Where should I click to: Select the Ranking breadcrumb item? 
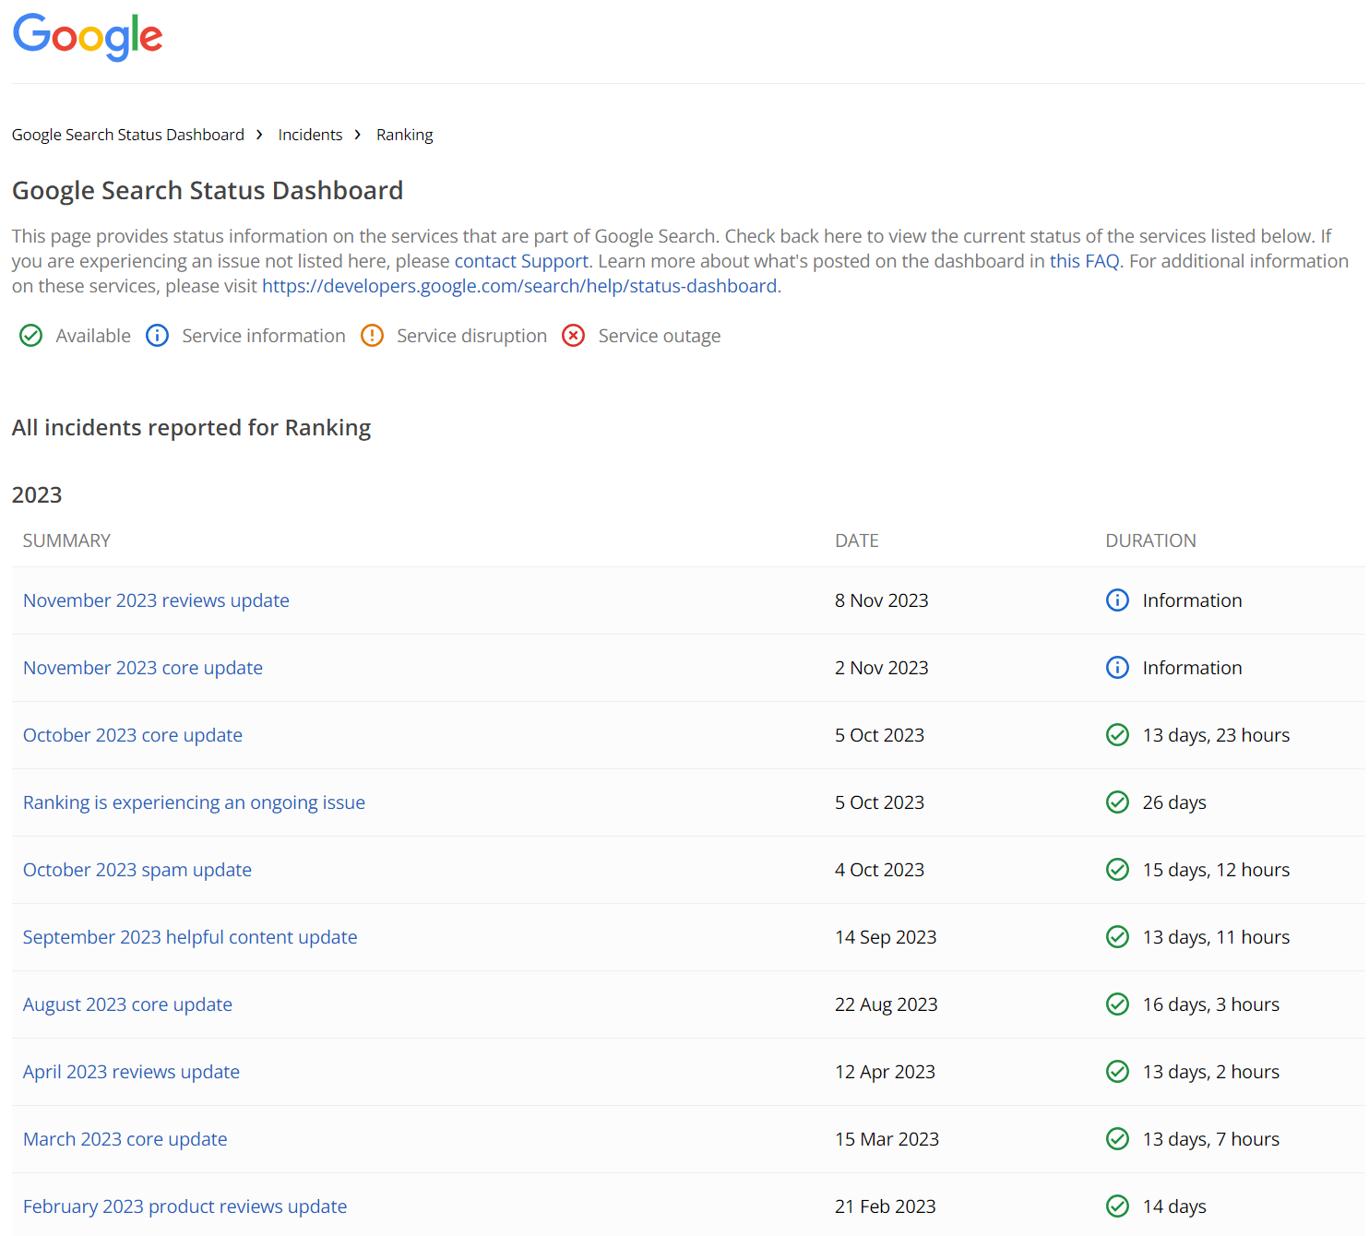coord(404,135)
